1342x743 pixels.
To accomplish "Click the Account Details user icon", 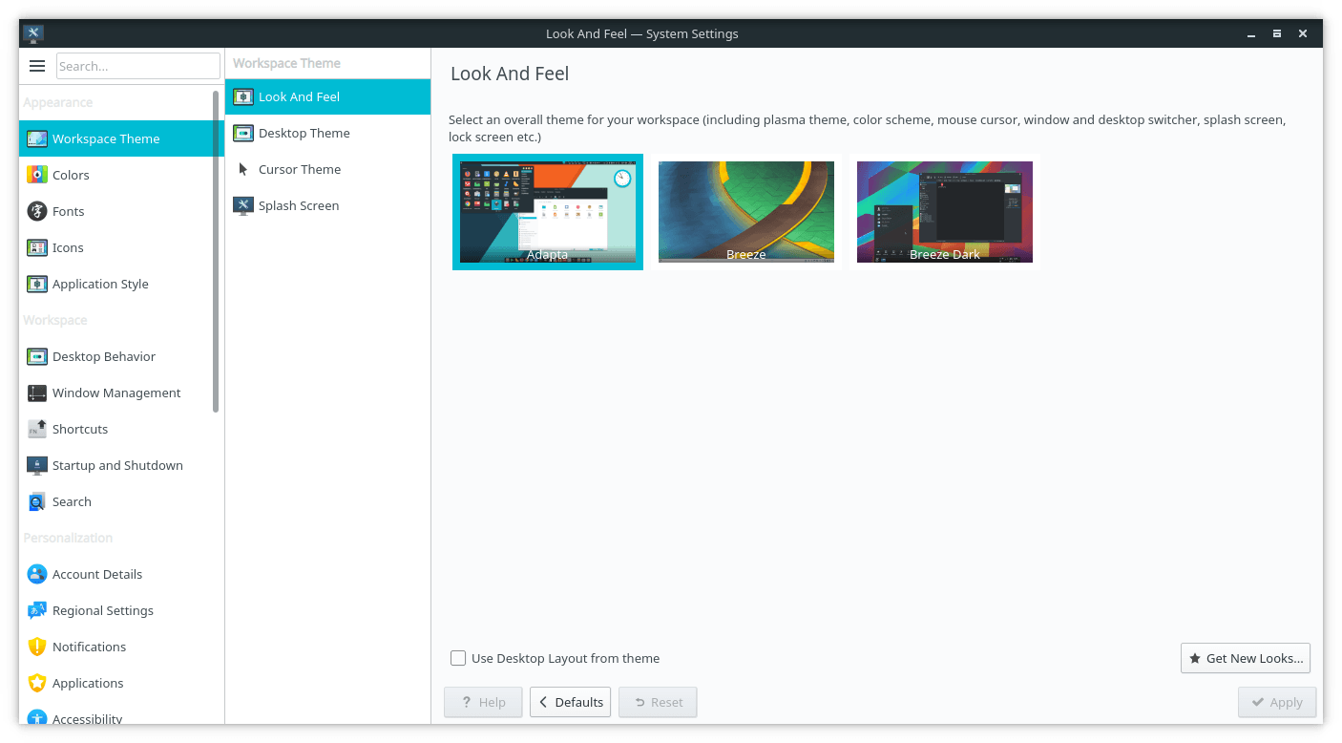I will point(37,574).
